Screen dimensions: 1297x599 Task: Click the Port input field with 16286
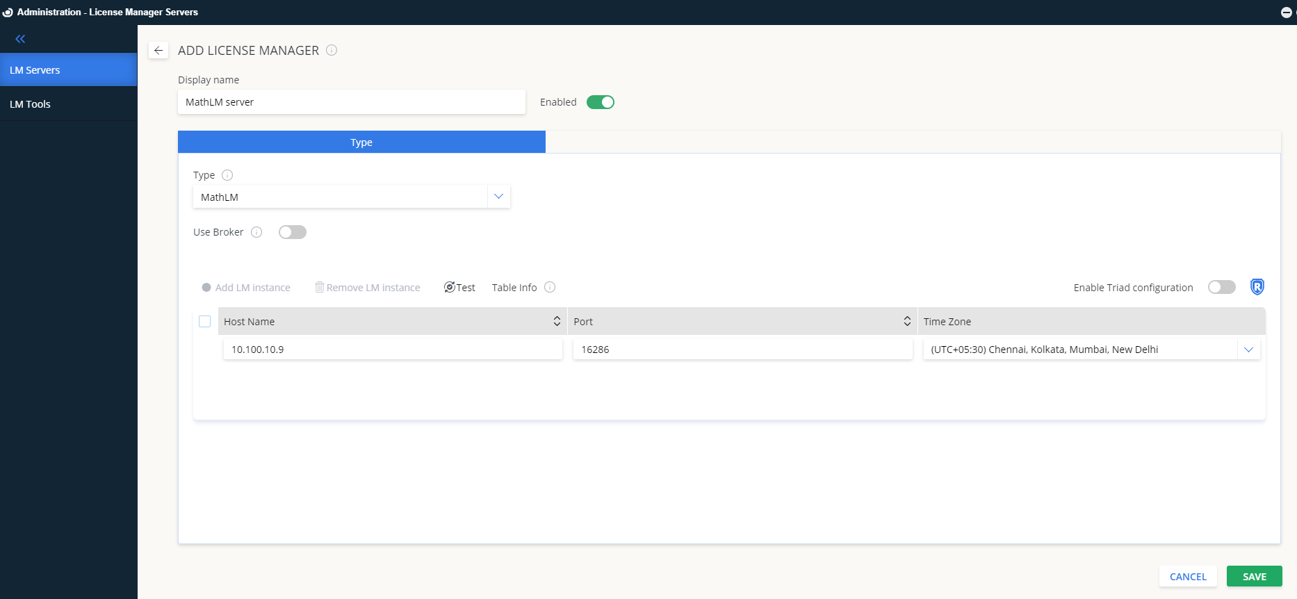tap(742, 350)
